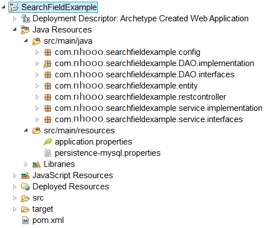
Task: Collapse the SearchFieldExample project node
Action: (x=3, y=7)
